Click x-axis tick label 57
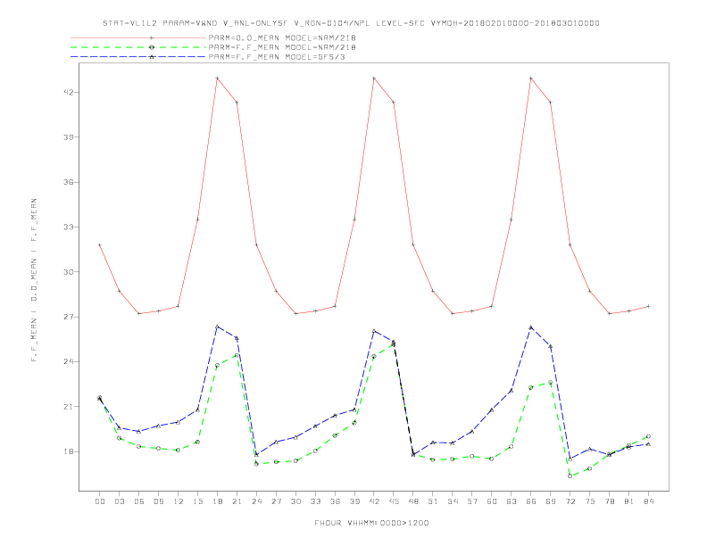 [x=472, y=501]
